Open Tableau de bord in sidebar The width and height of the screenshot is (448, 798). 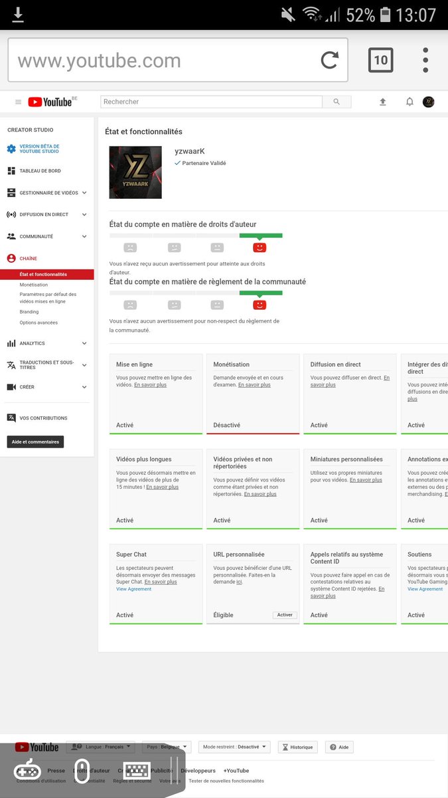(40, 171)
